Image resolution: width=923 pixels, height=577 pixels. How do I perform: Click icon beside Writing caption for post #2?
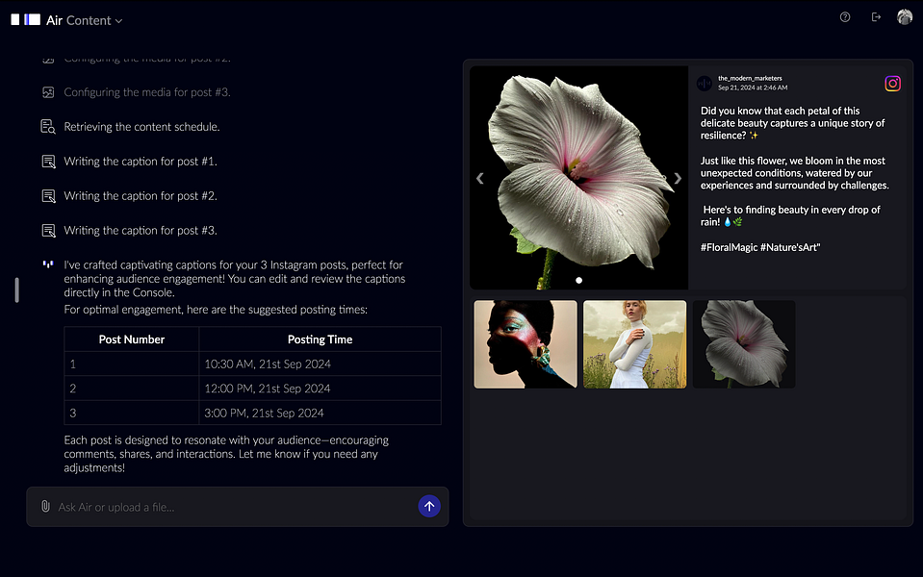(x=48, y=196)
